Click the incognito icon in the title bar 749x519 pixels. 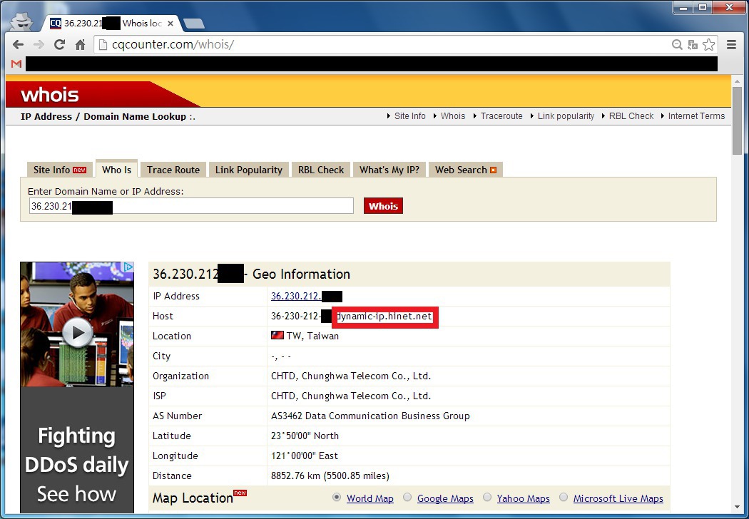(21, 21)
